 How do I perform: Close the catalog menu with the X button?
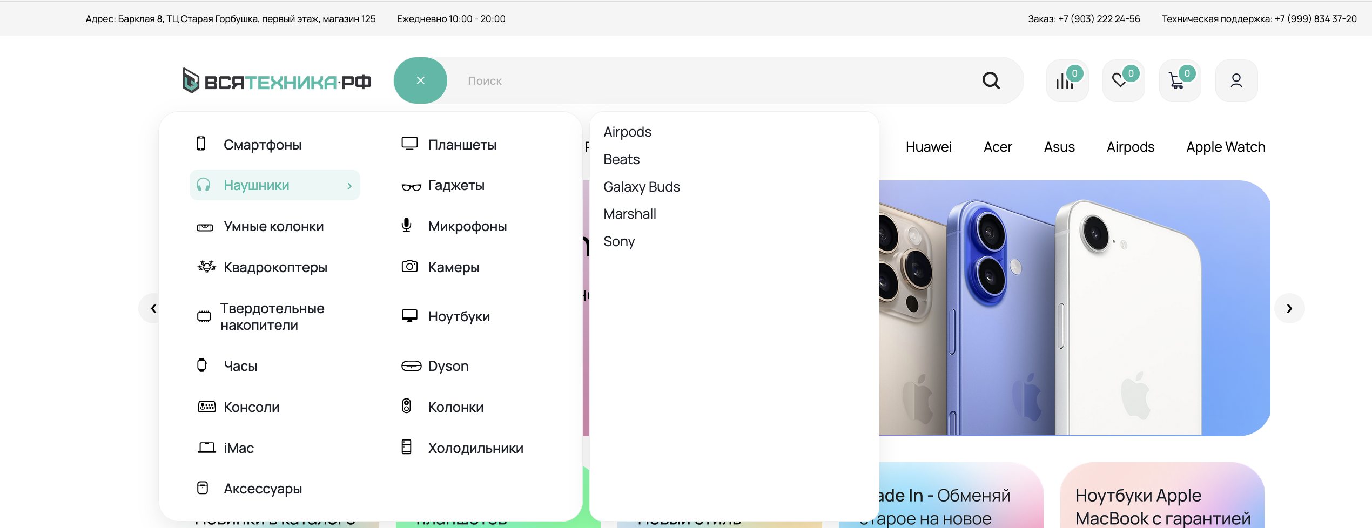(x=420, y=80)
